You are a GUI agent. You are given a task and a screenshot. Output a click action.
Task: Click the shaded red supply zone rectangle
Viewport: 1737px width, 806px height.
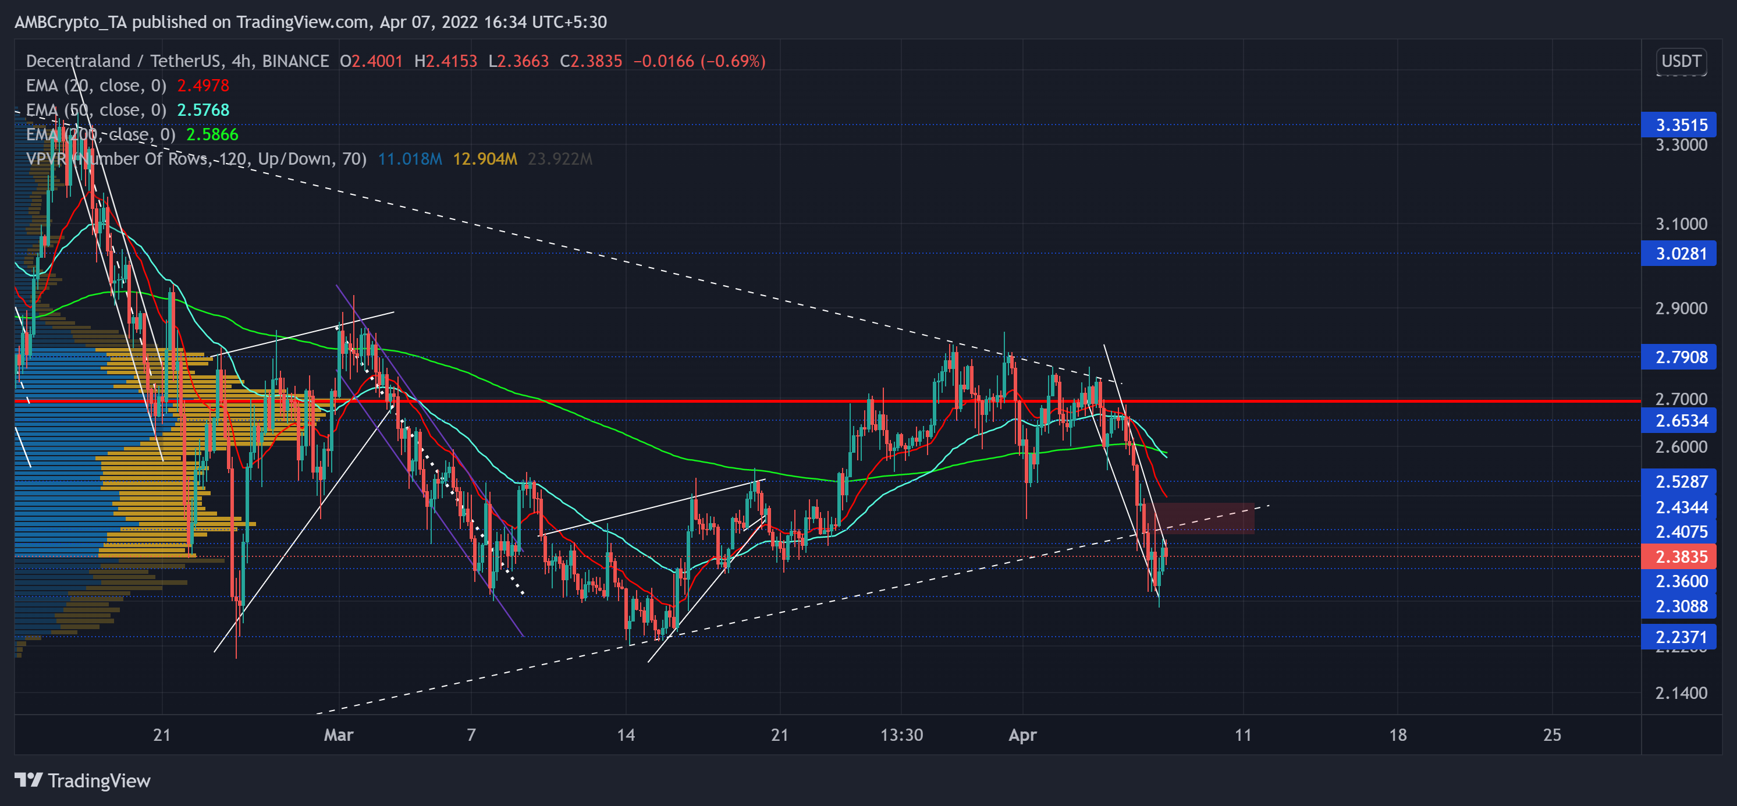coord(1205,518)
